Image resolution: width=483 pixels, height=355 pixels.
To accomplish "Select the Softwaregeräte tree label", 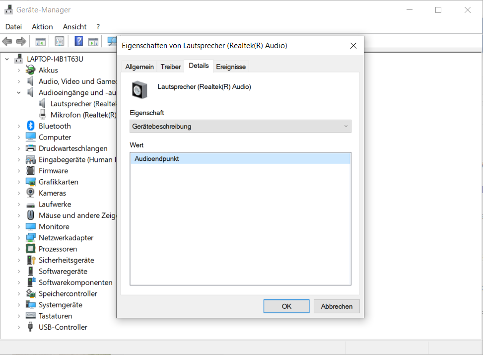I will [63, 272].
